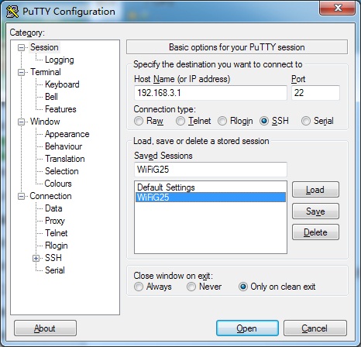Select Raw connection type

pos(139,121)
